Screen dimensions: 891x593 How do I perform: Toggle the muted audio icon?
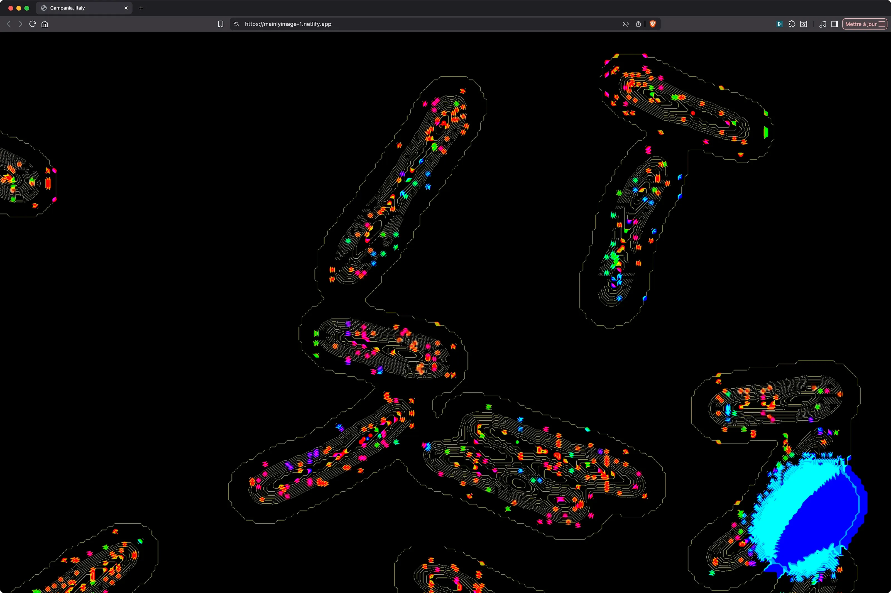(626, 24)
